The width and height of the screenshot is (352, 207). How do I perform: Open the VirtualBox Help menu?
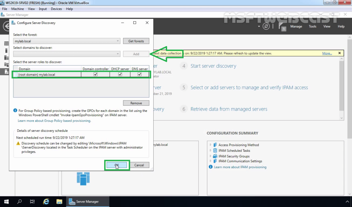(69, 9)
